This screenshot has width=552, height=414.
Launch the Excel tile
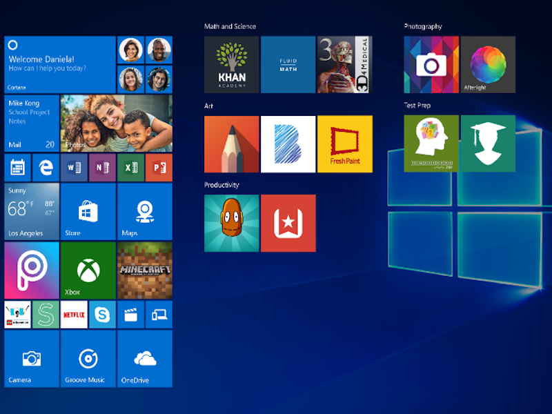tap(130, 168)
